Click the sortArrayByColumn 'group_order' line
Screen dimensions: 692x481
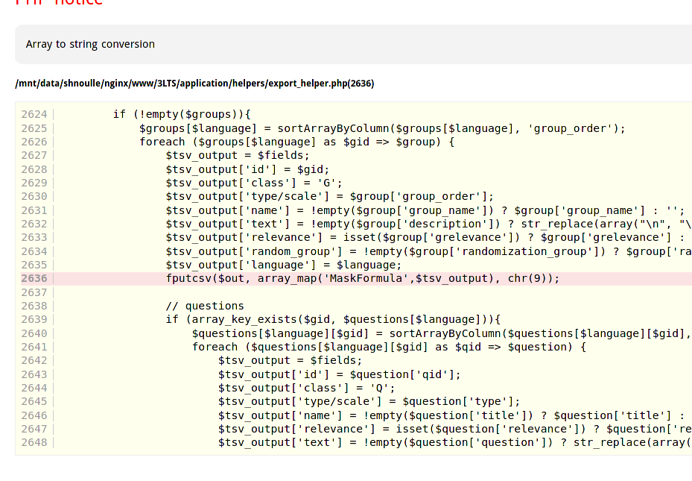382,128
